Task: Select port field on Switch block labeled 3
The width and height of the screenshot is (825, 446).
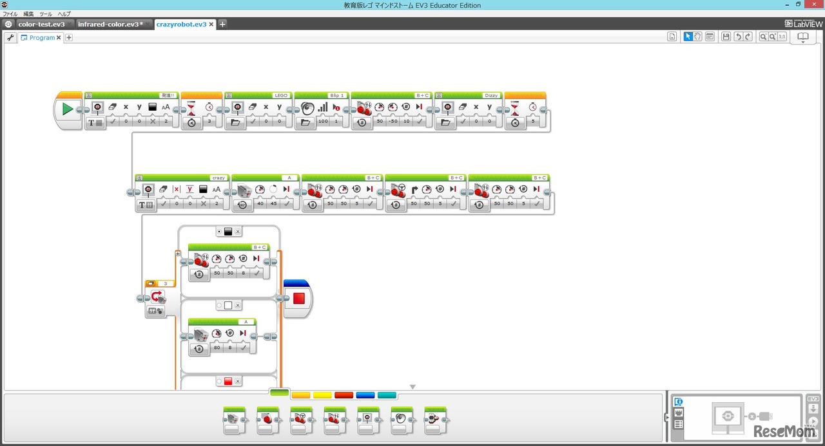Action: 166,283
